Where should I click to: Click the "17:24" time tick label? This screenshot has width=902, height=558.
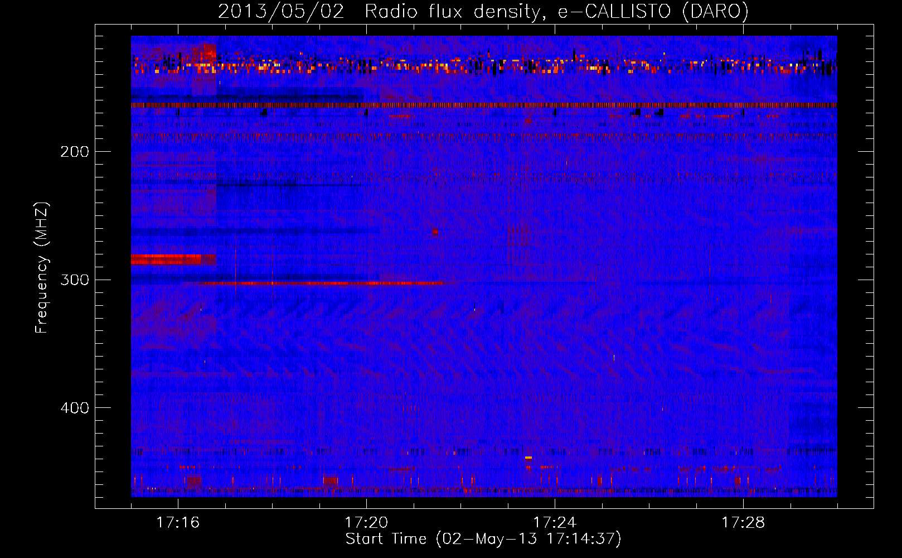point(555,522)
